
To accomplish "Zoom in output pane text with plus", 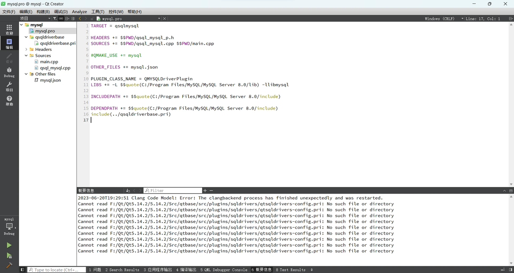I will click(205, 191).
